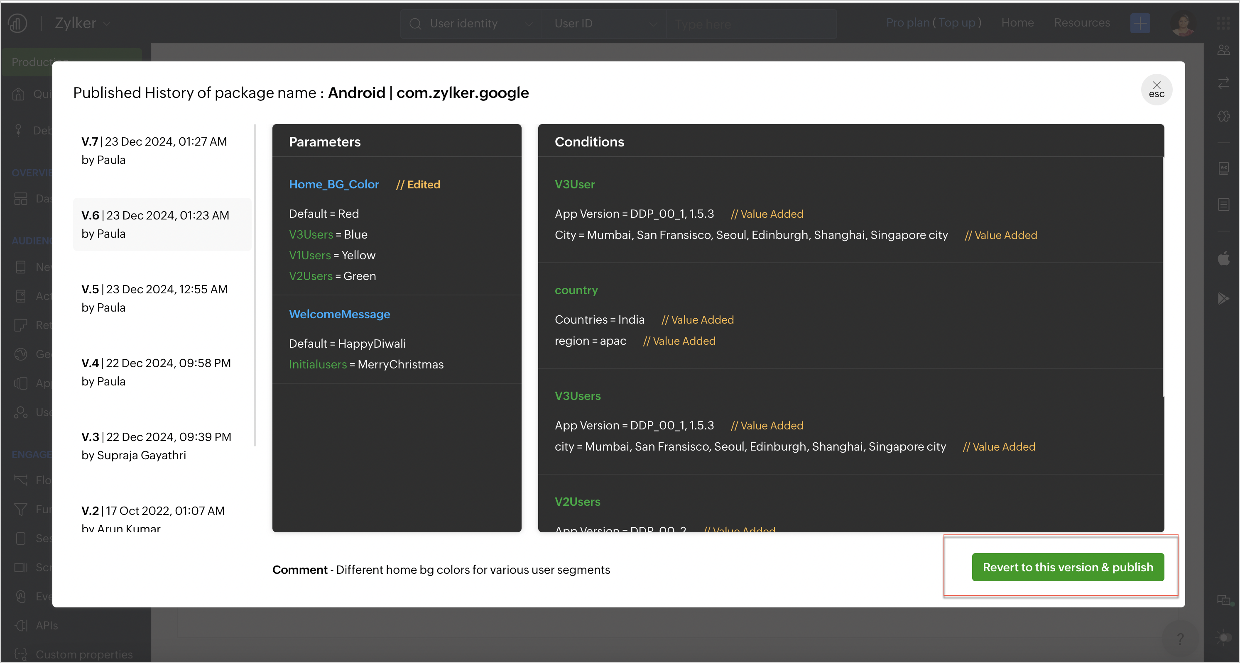The width and height of the screenshot is (1240, 663).
Task: Open the Home_BG_Color parameter link
Action: click(333, 184)
